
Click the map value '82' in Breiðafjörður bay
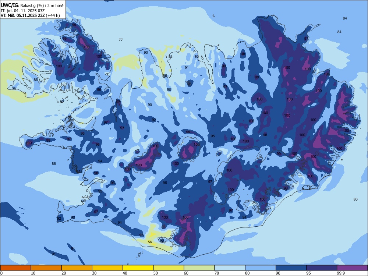point(62,102)
